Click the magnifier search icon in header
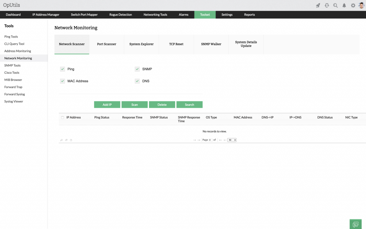366x229 pixels. (335, 5)
